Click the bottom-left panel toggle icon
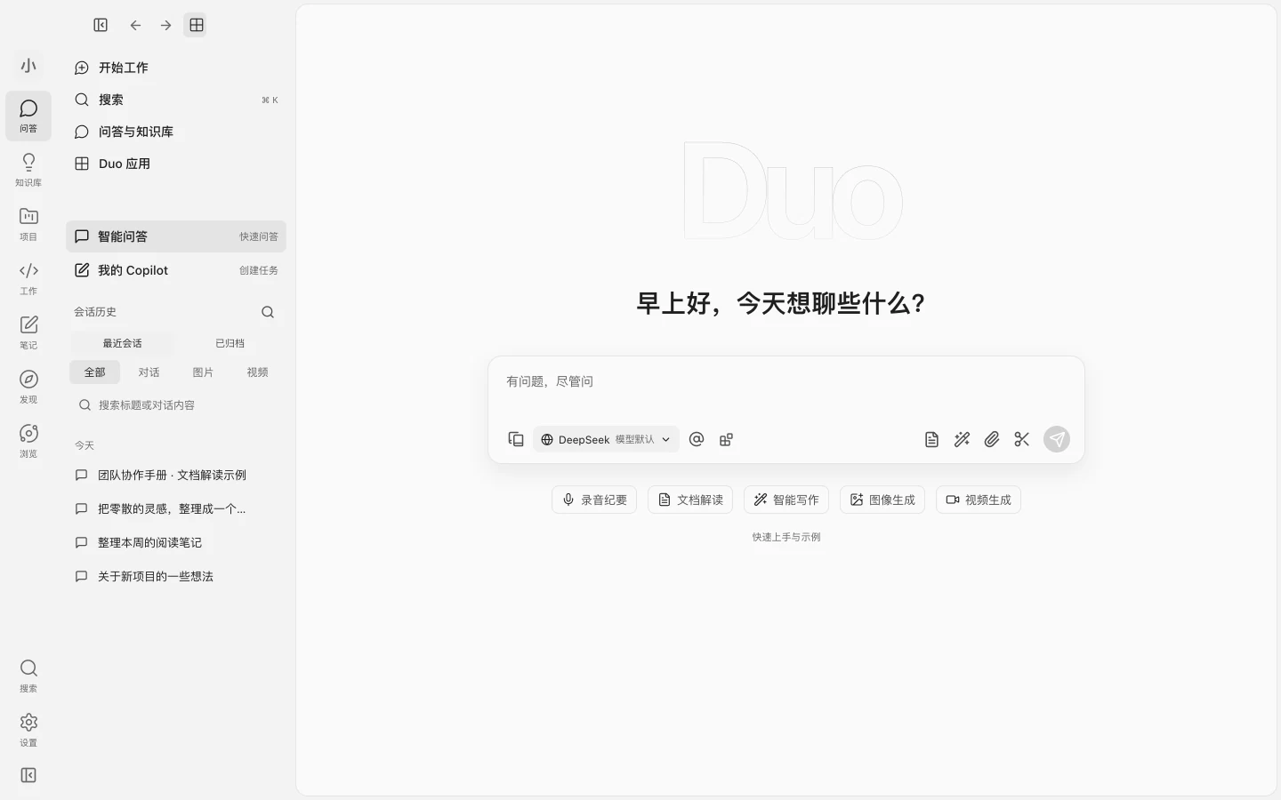 [x=28, y=775]
